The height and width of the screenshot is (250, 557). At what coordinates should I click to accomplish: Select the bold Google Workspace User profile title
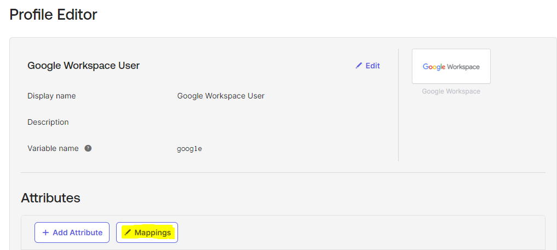pyautogui.click(x=83, y=66)
